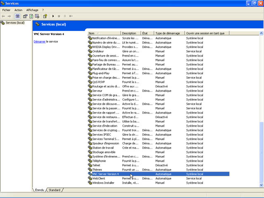Select Service d'administra... row
Screen dimensions: 264x198
click(158, 99)
